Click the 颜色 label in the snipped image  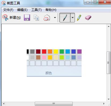click(49, 73)
